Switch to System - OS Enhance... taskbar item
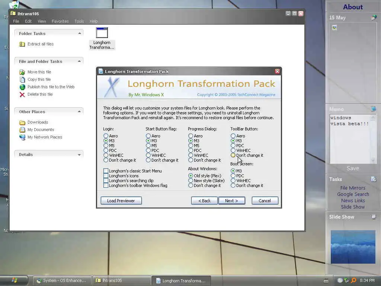Image resolution: width=381 pixels, height=286 pixels. (62, 280)
